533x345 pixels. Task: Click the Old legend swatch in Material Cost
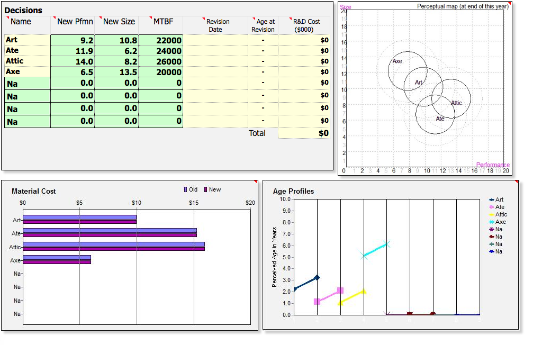pyautogui.click(x=186, y=189)
